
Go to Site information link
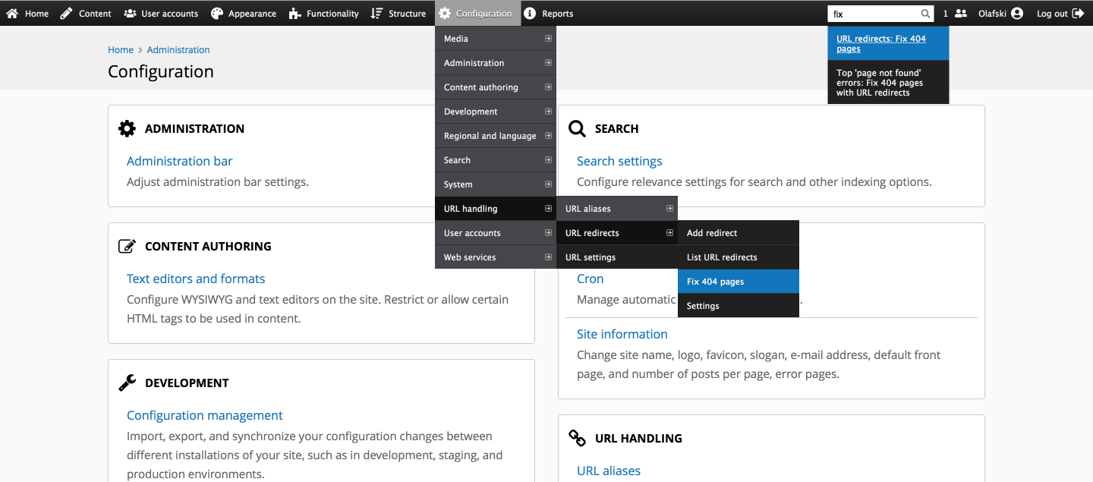pyautogui.click(x=622, y=334)
